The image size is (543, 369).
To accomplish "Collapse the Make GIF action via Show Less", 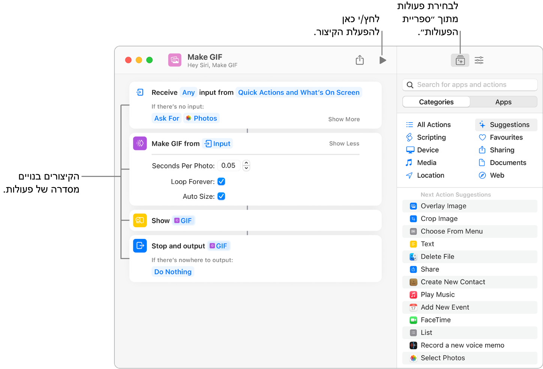I will pos(343,143).
